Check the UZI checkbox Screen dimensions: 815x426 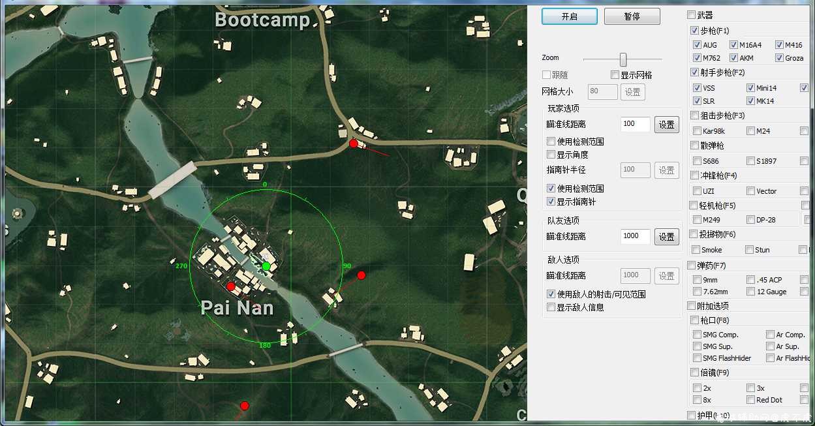pos(697,191)
